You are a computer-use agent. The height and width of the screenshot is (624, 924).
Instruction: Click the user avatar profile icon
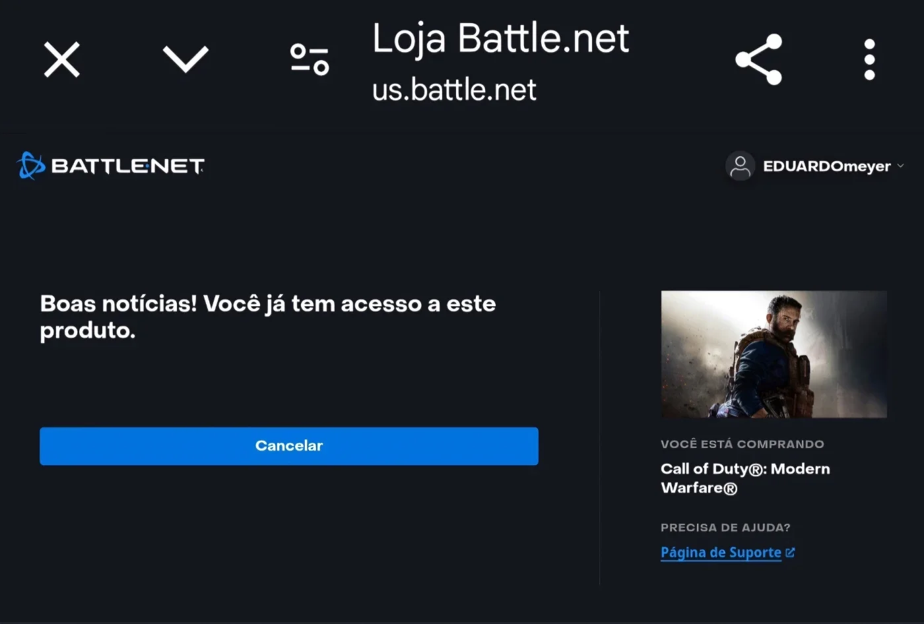pos(740,166)
